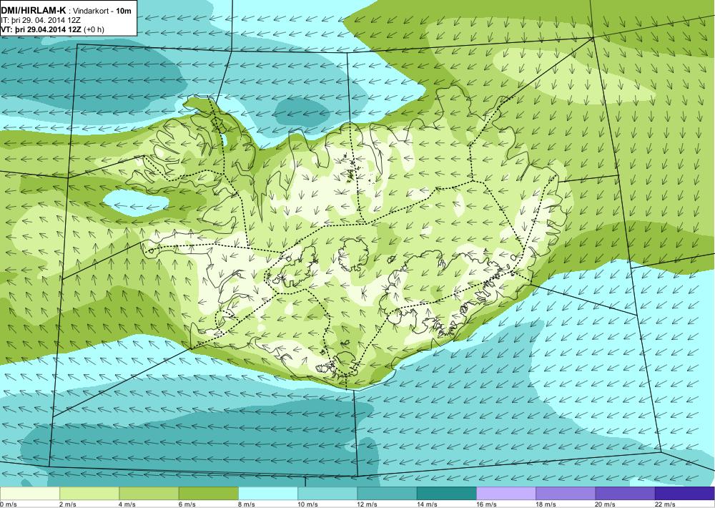The width and height of the screenshot is (715, 508).
Task: Click the darker green 6–8 m/s legend swatch
Action: click(x=208, y=494)
